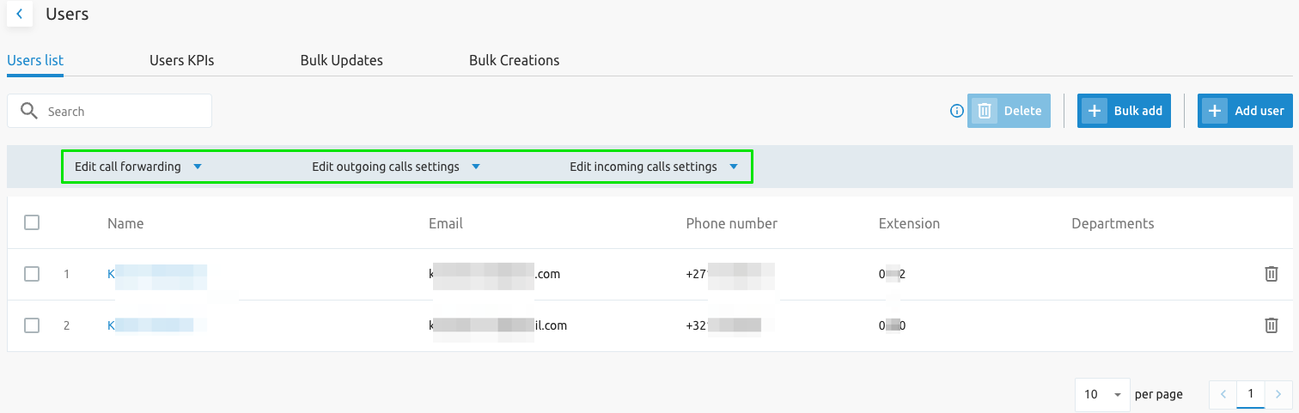Check the box for user row 1
Image resolution: width=1299 pixels, height=413 pixels.
pyautogui.click(x=32, y=274)
